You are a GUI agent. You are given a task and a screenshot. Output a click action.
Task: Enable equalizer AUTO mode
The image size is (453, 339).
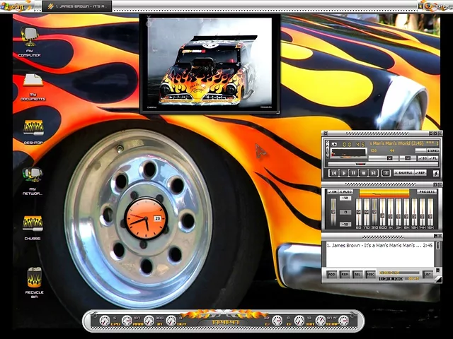click(346, 191)
